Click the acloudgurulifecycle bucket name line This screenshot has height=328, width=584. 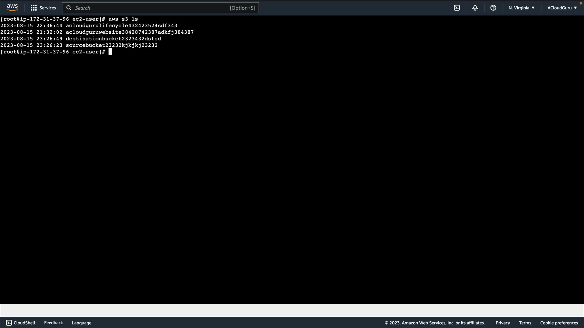121,26
